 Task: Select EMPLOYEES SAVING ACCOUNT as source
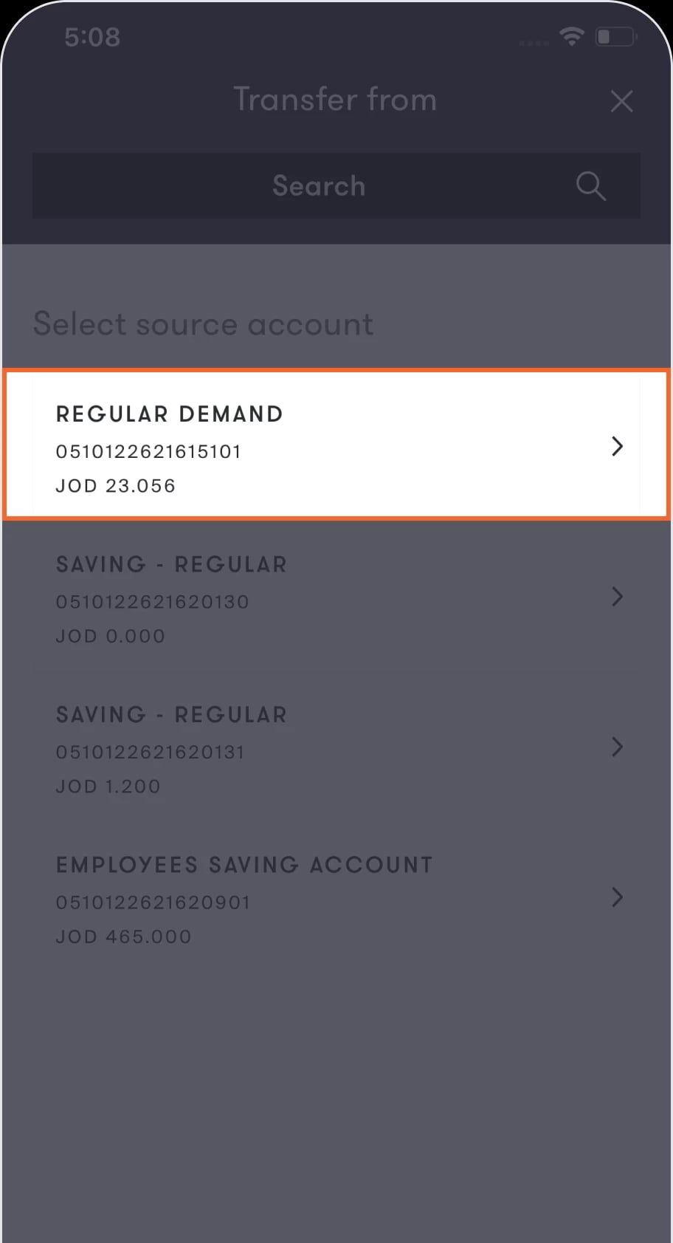336,898
